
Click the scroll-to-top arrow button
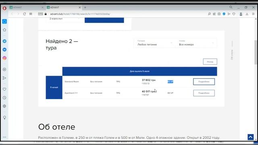(x=251, y=137)
